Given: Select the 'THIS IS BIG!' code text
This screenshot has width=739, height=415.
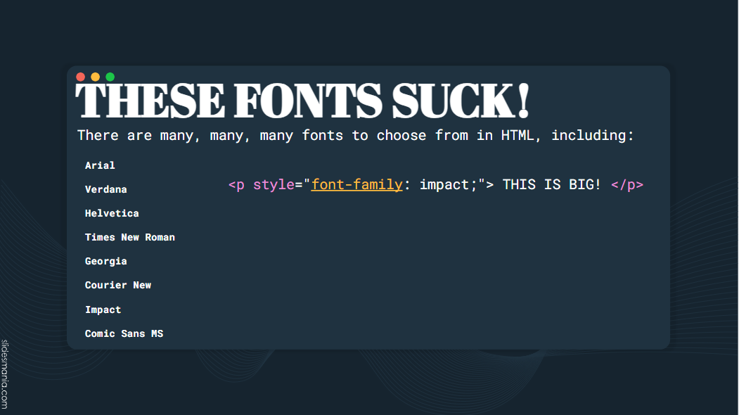Looking at the screenshot, I should [552, 185].
